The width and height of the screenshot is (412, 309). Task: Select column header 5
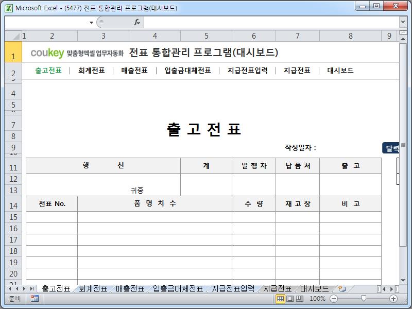pos(207,36)
